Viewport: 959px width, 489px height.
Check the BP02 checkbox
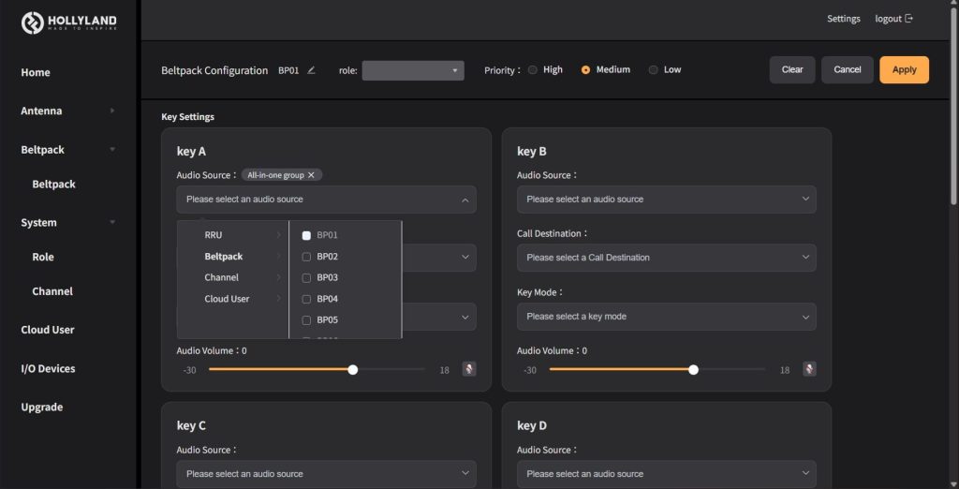(x=306, y=257)
